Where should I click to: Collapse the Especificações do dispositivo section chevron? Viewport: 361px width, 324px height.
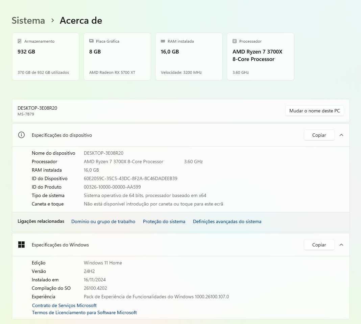pyautogui.click(x=341, y=135)
